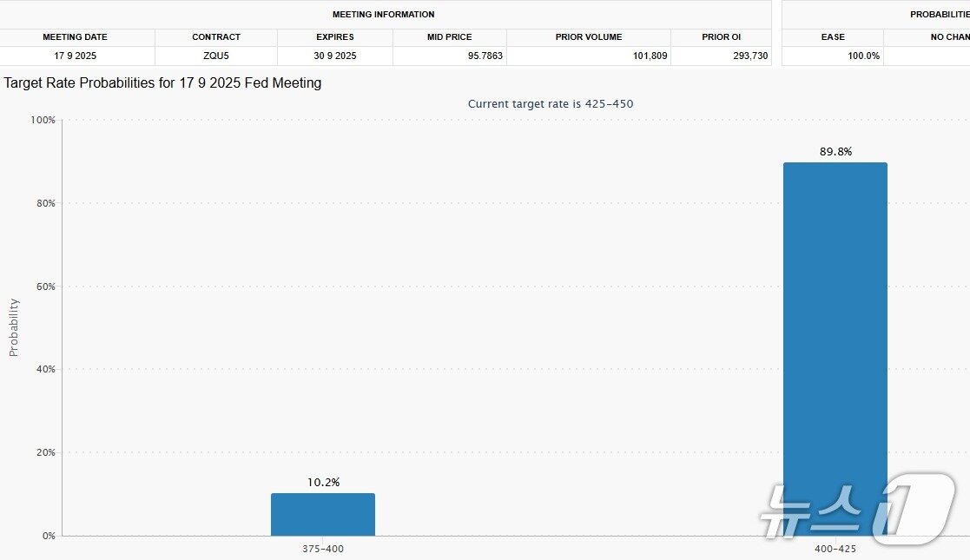Image resolution: width=970 pixels, height=560 pixels.
Task: Click the 89.8% bar for 400-425
Action: click(835, 347)
